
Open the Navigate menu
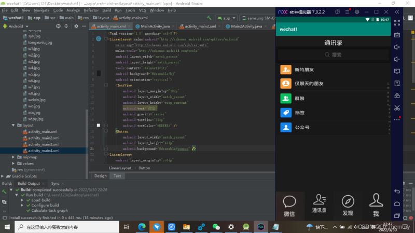click(x=41, y=10)
